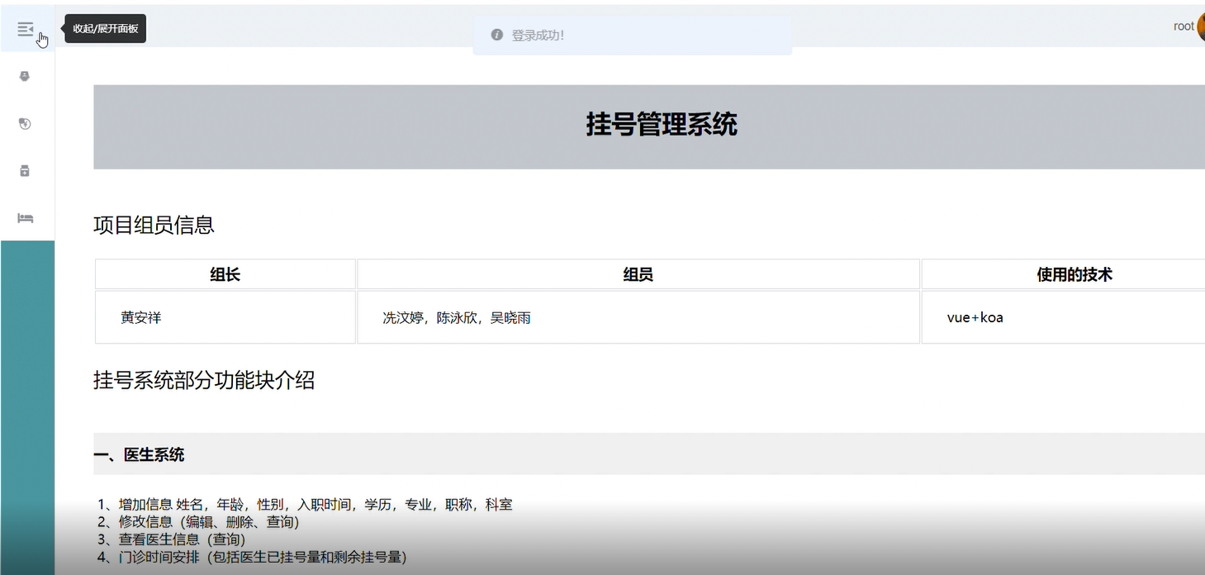Click the 使用的技术 column header
Image resolution: width=1205 pixels, height=575 pixels.
1064,274
